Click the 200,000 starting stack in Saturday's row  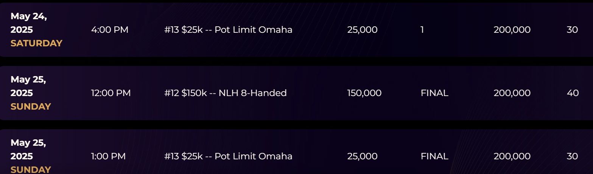point(512,30)
